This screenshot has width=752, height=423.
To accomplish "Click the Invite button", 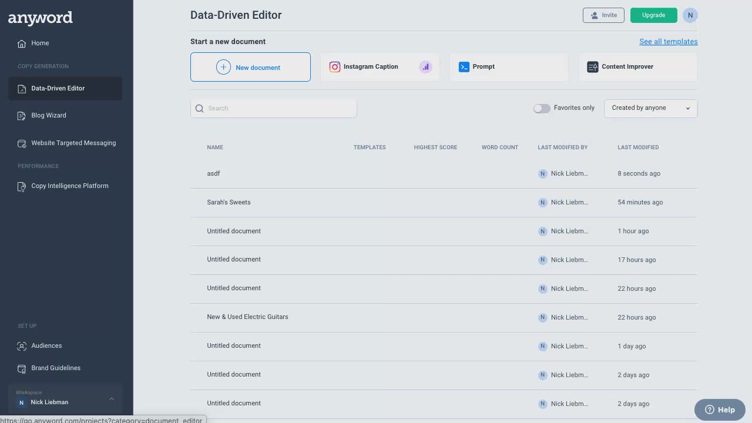I will 603,15.
